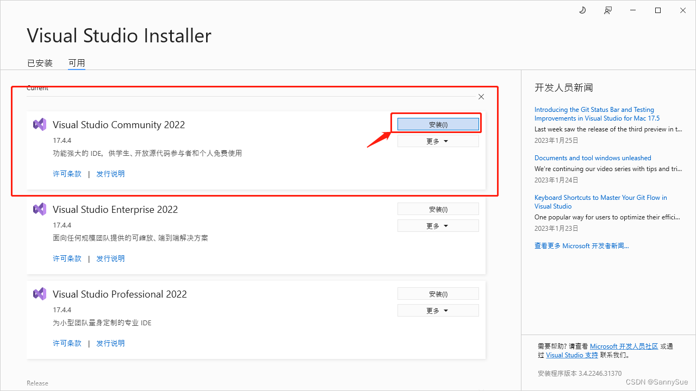Click the 2023年1月24日 news date
Image resolution: width=696 pixels, height=391 pixels.
pyautogui.click(x=556, y=180)
